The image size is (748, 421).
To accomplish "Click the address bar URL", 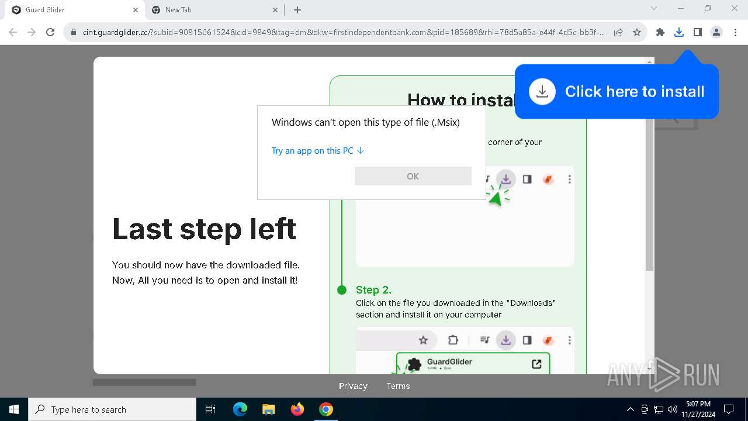I will tap(344, 32).
